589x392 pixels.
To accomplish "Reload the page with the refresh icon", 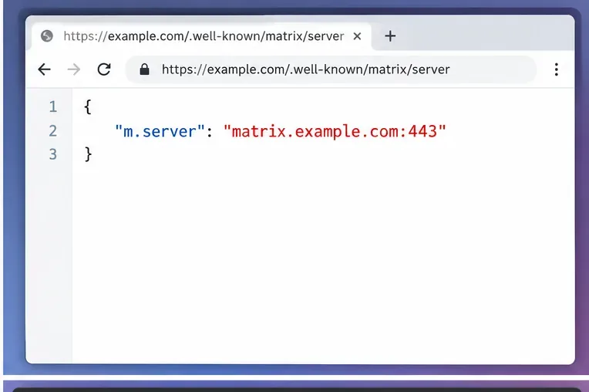I will [104, 69].
